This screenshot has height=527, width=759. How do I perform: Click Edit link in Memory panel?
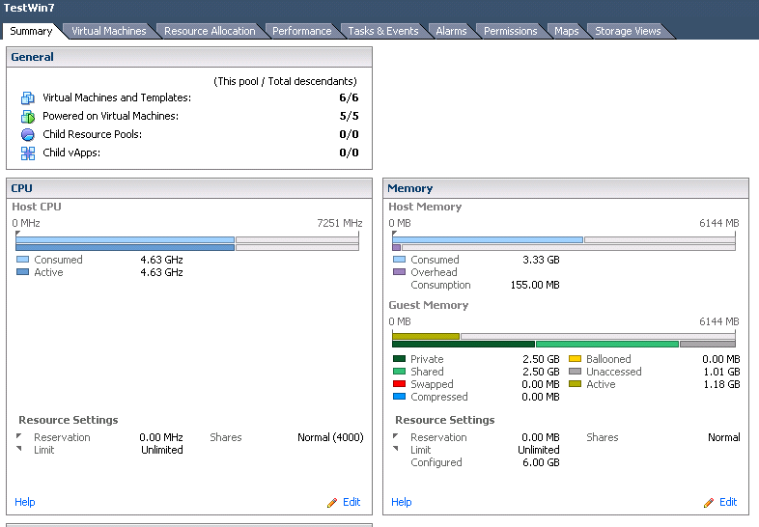pos(728,502)
